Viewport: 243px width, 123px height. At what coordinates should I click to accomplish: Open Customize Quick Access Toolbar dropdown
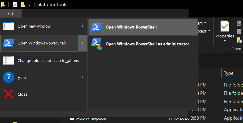click(x=30, y=5)
